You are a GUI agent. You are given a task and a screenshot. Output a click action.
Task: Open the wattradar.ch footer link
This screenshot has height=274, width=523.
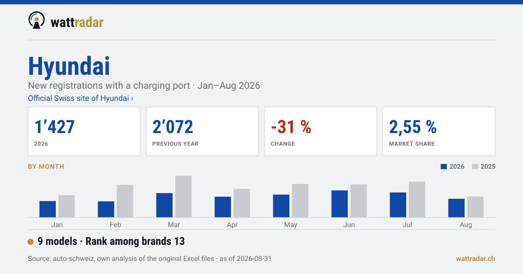pyautogui.click(x=475, y=258)
